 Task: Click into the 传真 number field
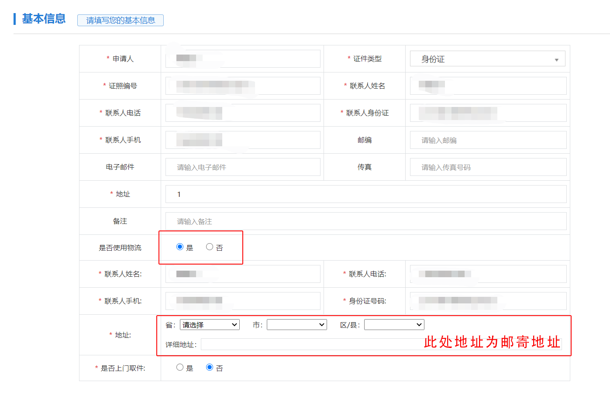[x=488, y=167]
